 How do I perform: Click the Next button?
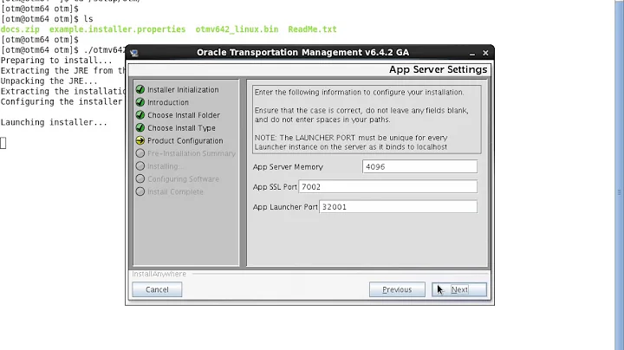click(459, 289)
